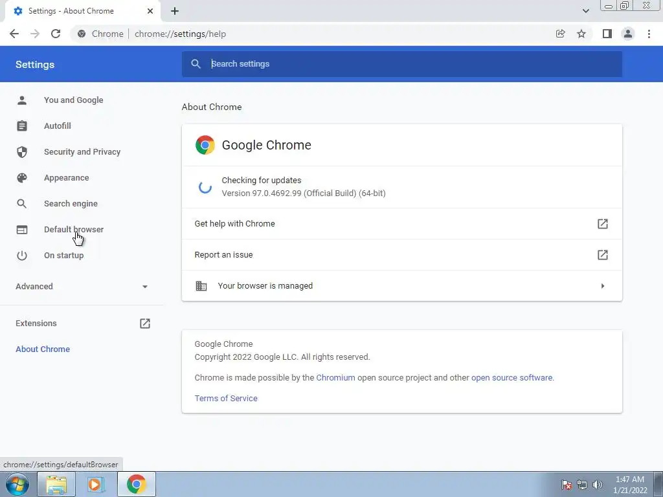The height and width of the screenshot is (497, 663).
Task: Click the forward navigation arrow
Action: 35,34
